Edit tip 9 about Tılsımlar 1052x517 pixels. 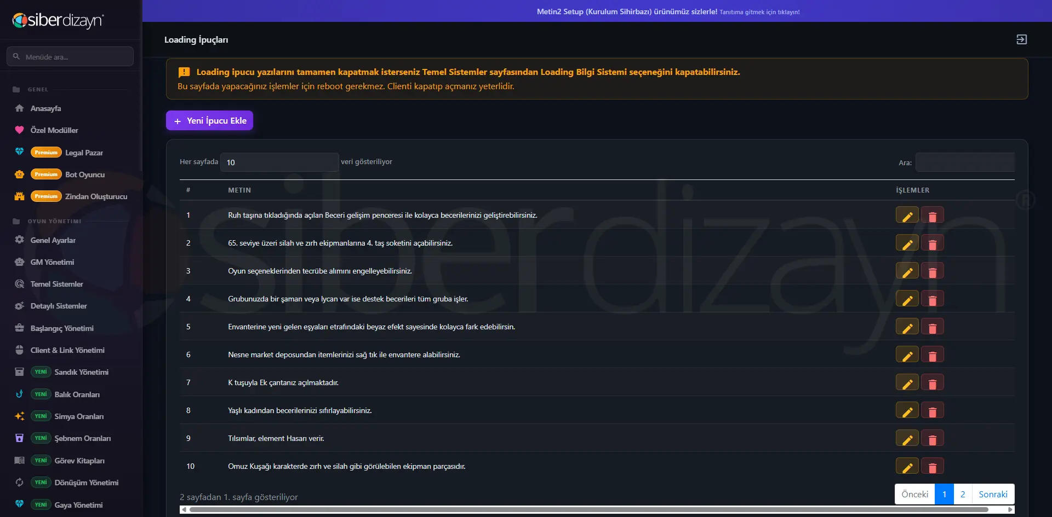click(907, 438)
